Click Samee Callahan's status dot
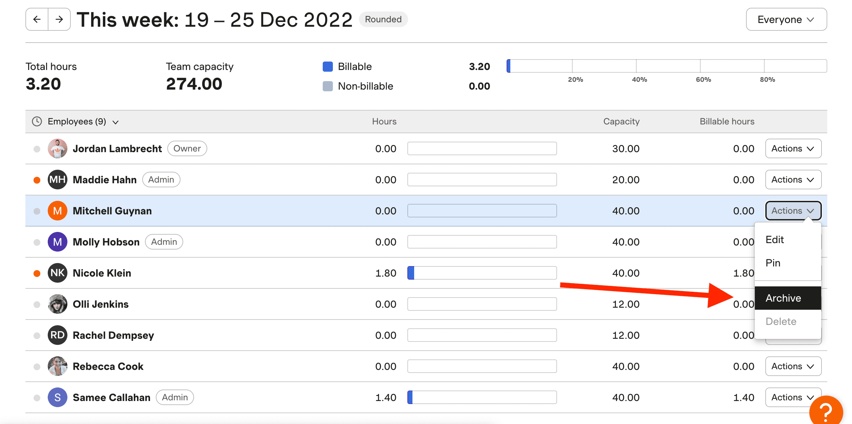Viewport: 852px width, 424px height. [37, 398]
